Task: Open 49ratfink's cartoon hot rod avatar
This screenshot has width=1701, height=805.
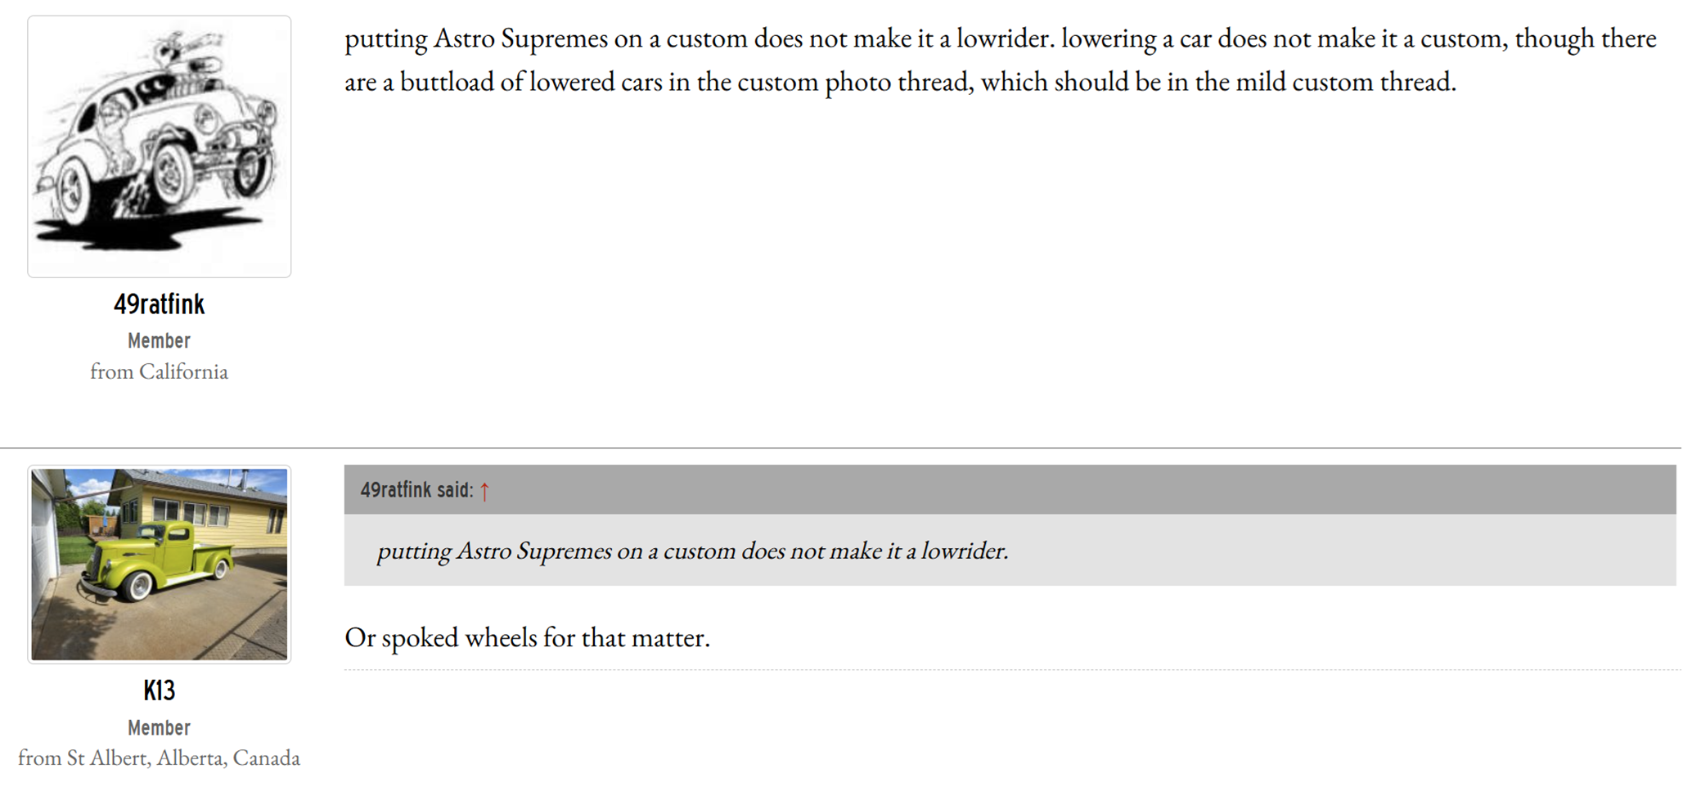Action: point(159,146)
